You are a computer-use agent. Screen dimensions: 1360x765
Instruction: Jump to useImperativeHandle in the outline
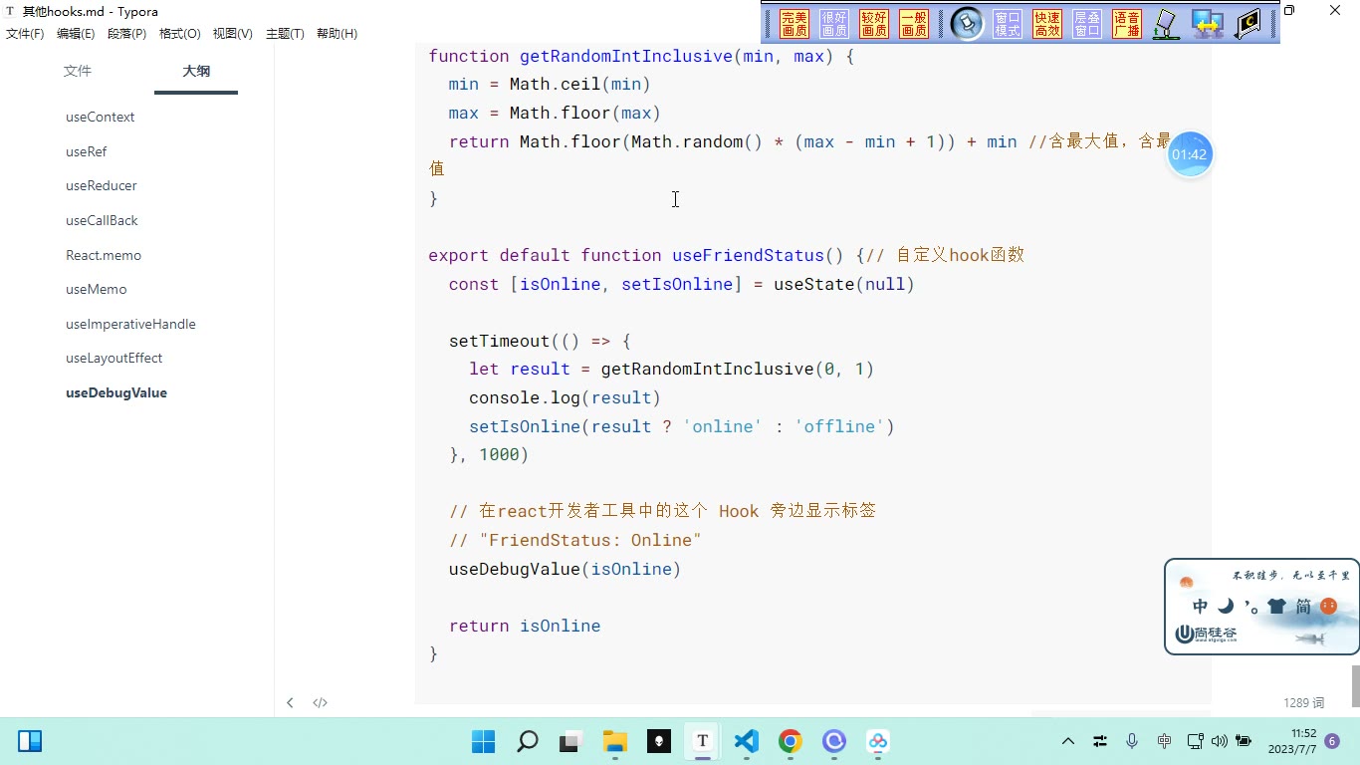coord(130,324)
